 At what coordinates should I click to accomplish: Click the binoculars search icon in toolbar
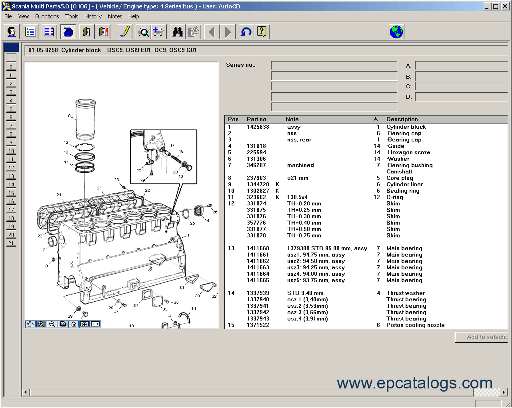(177, 32)
